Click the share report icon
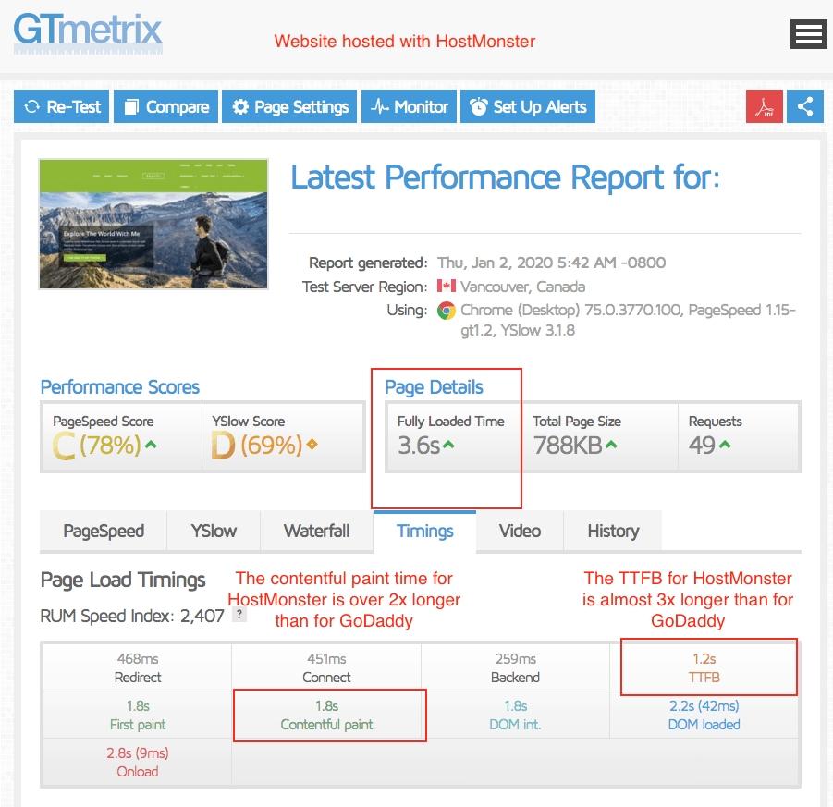 pos(805,106)
